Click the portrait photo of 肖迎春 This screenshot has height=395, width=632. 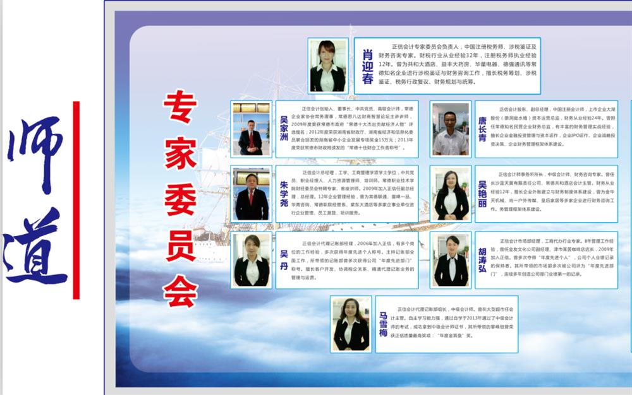(327, 66)
